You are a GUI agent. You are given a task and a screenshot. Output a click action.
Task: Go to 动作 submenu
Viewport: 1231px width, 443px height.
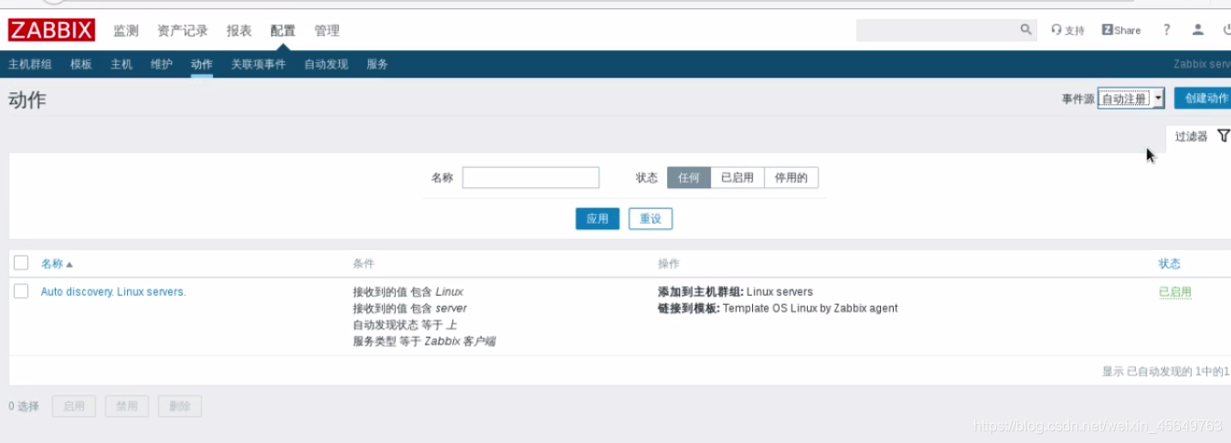point(202,64)
